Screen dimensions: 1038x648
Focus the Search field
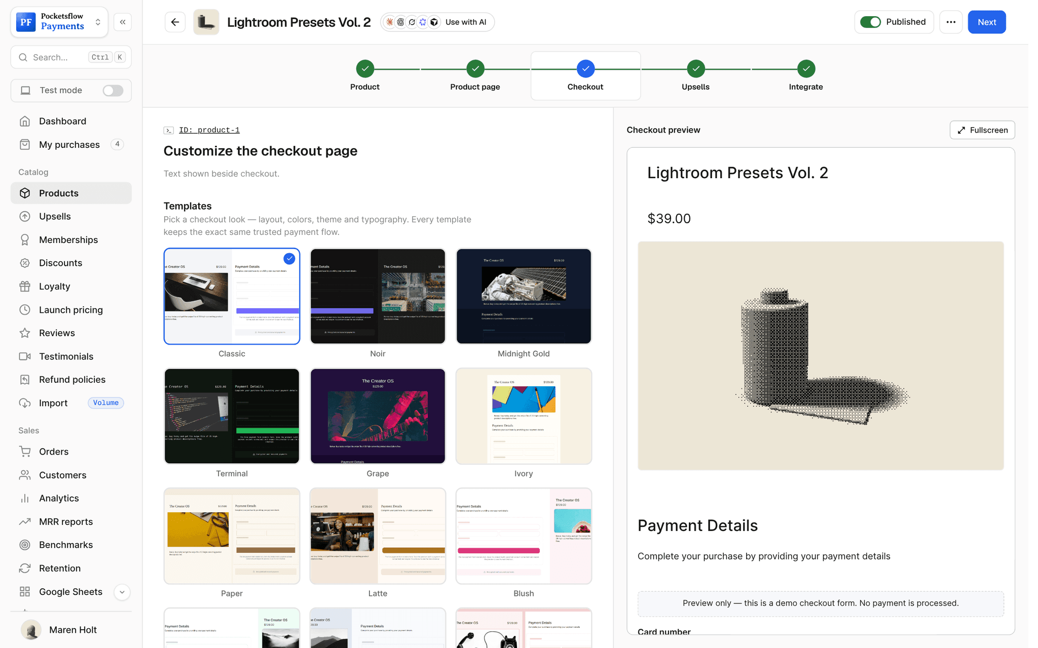point(71,57)
